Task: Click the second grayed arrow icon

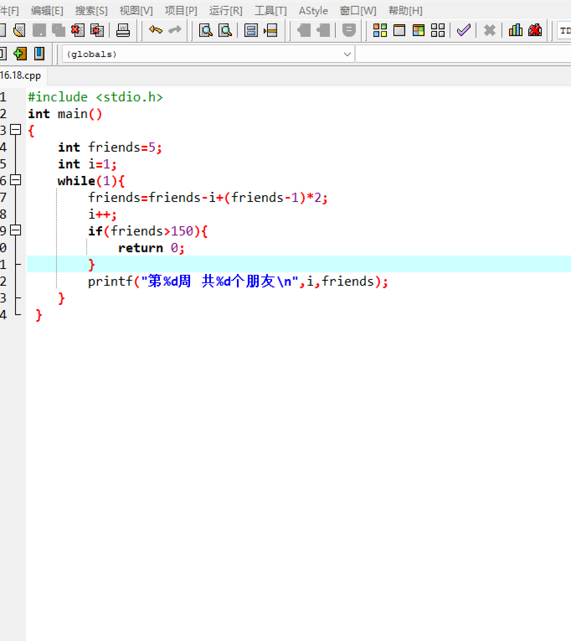Action: pyautogui.click(x=323, y=30)
